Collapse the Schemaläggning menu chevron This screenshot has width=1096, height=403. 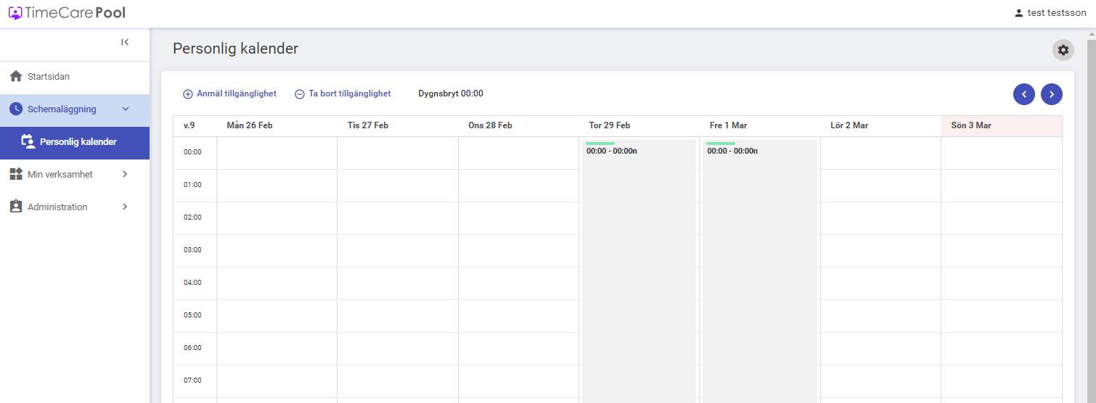[125, 109]
